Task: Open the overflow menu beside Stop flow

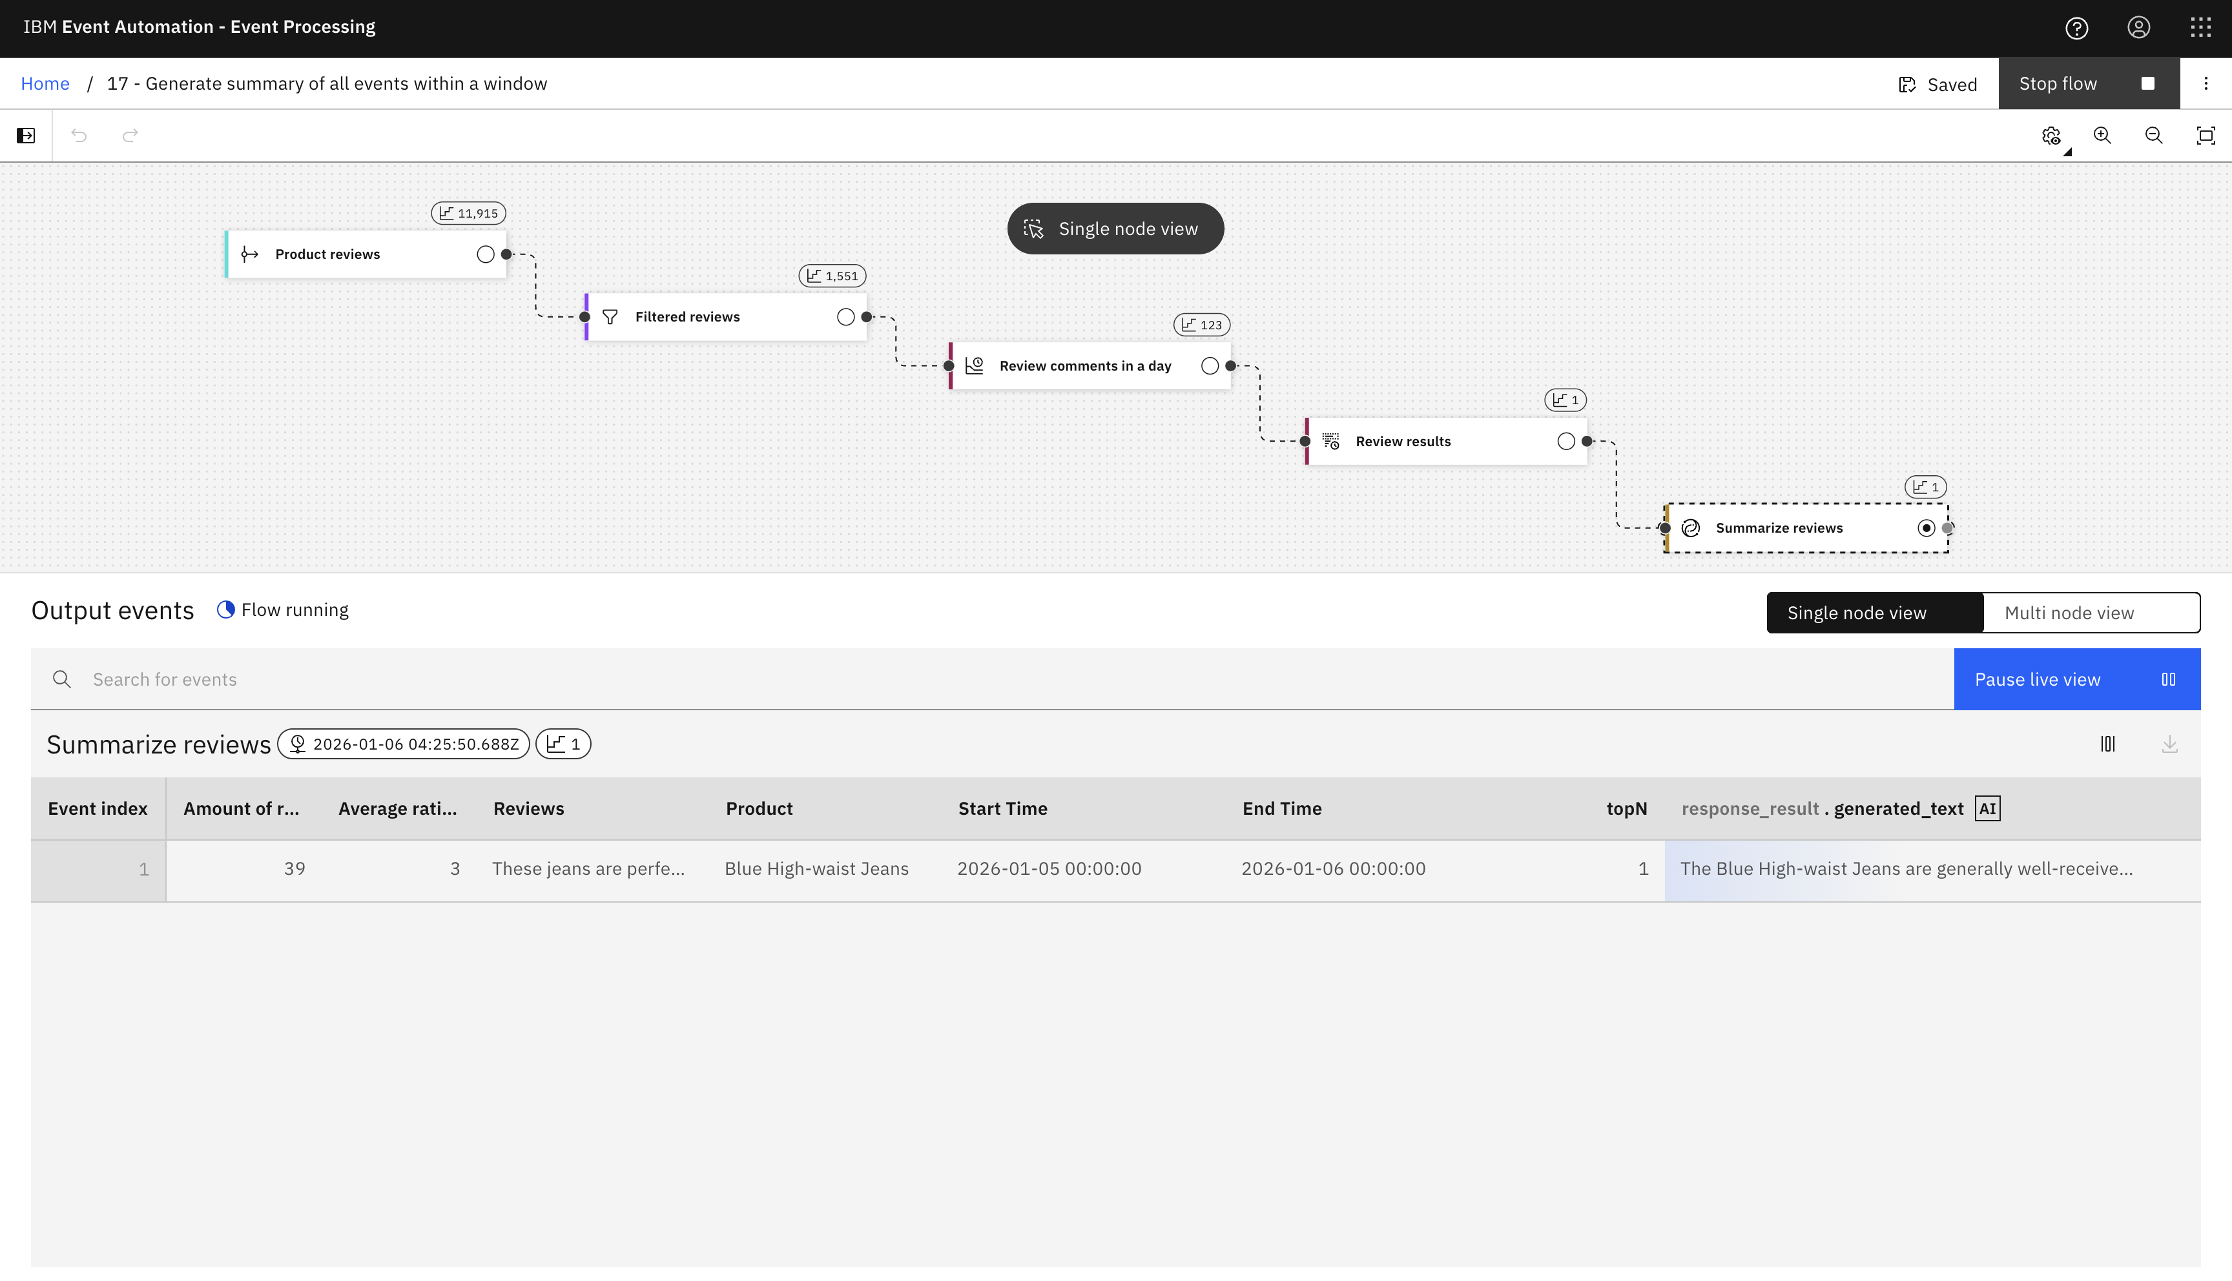Action: [2206, 83]
